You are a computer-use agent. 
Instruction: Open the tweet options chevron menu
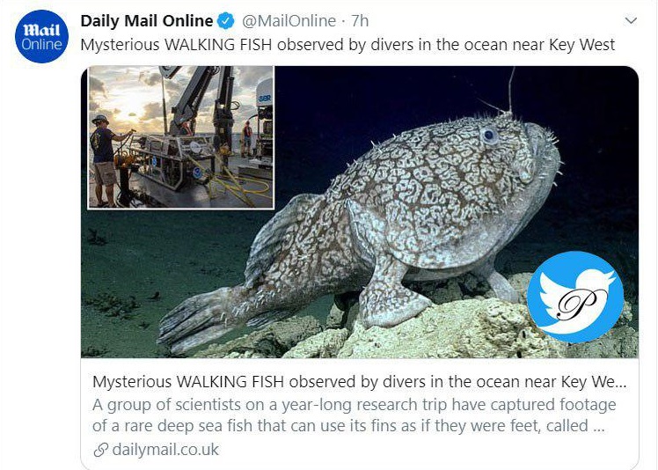click(631, 20)
